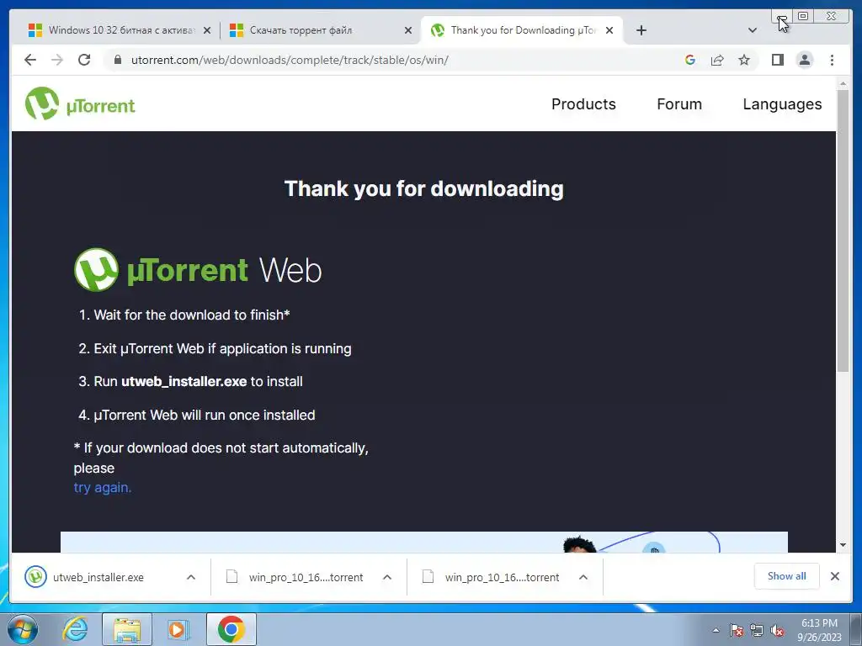Bookmark this page with the star icon

744,60
